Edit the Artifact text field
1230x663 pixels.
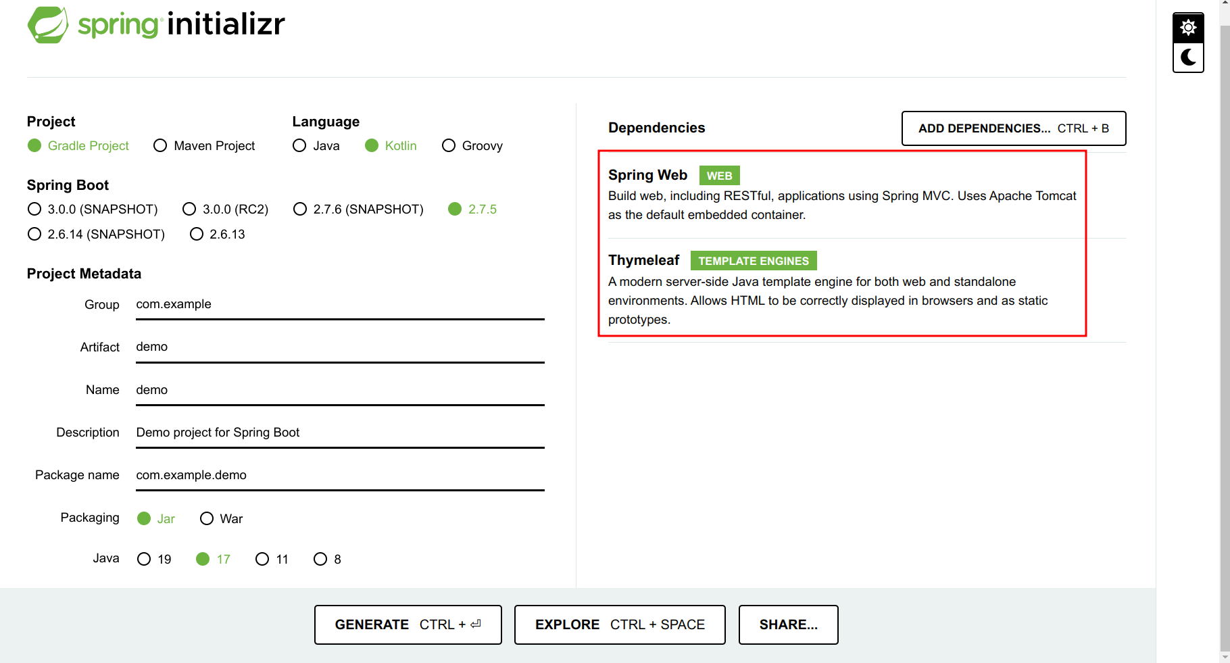pos(339,347)
